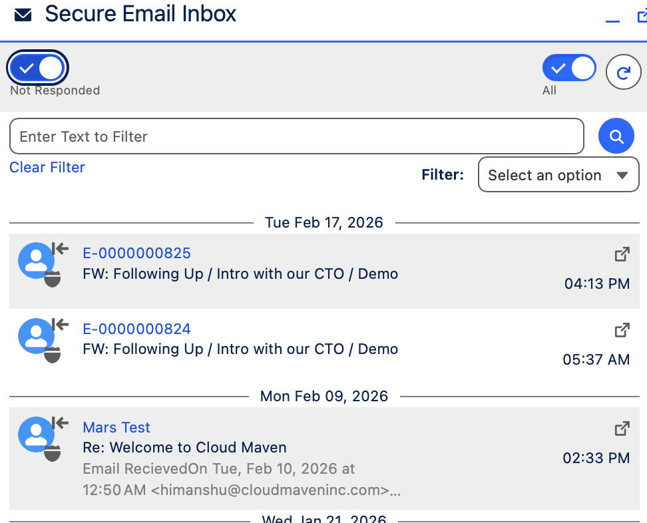Click the Email RecievedOn preview text
The width and height of the screenshot is (647, 523).
click(x=242, y=479)
